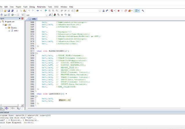Open the target selection dropdown showing usb

[x=47, y=15]
